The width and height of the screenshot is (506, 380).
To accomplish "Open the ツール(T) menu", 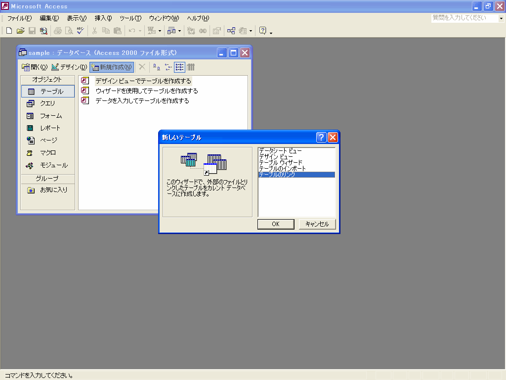I will click(130, 18).
